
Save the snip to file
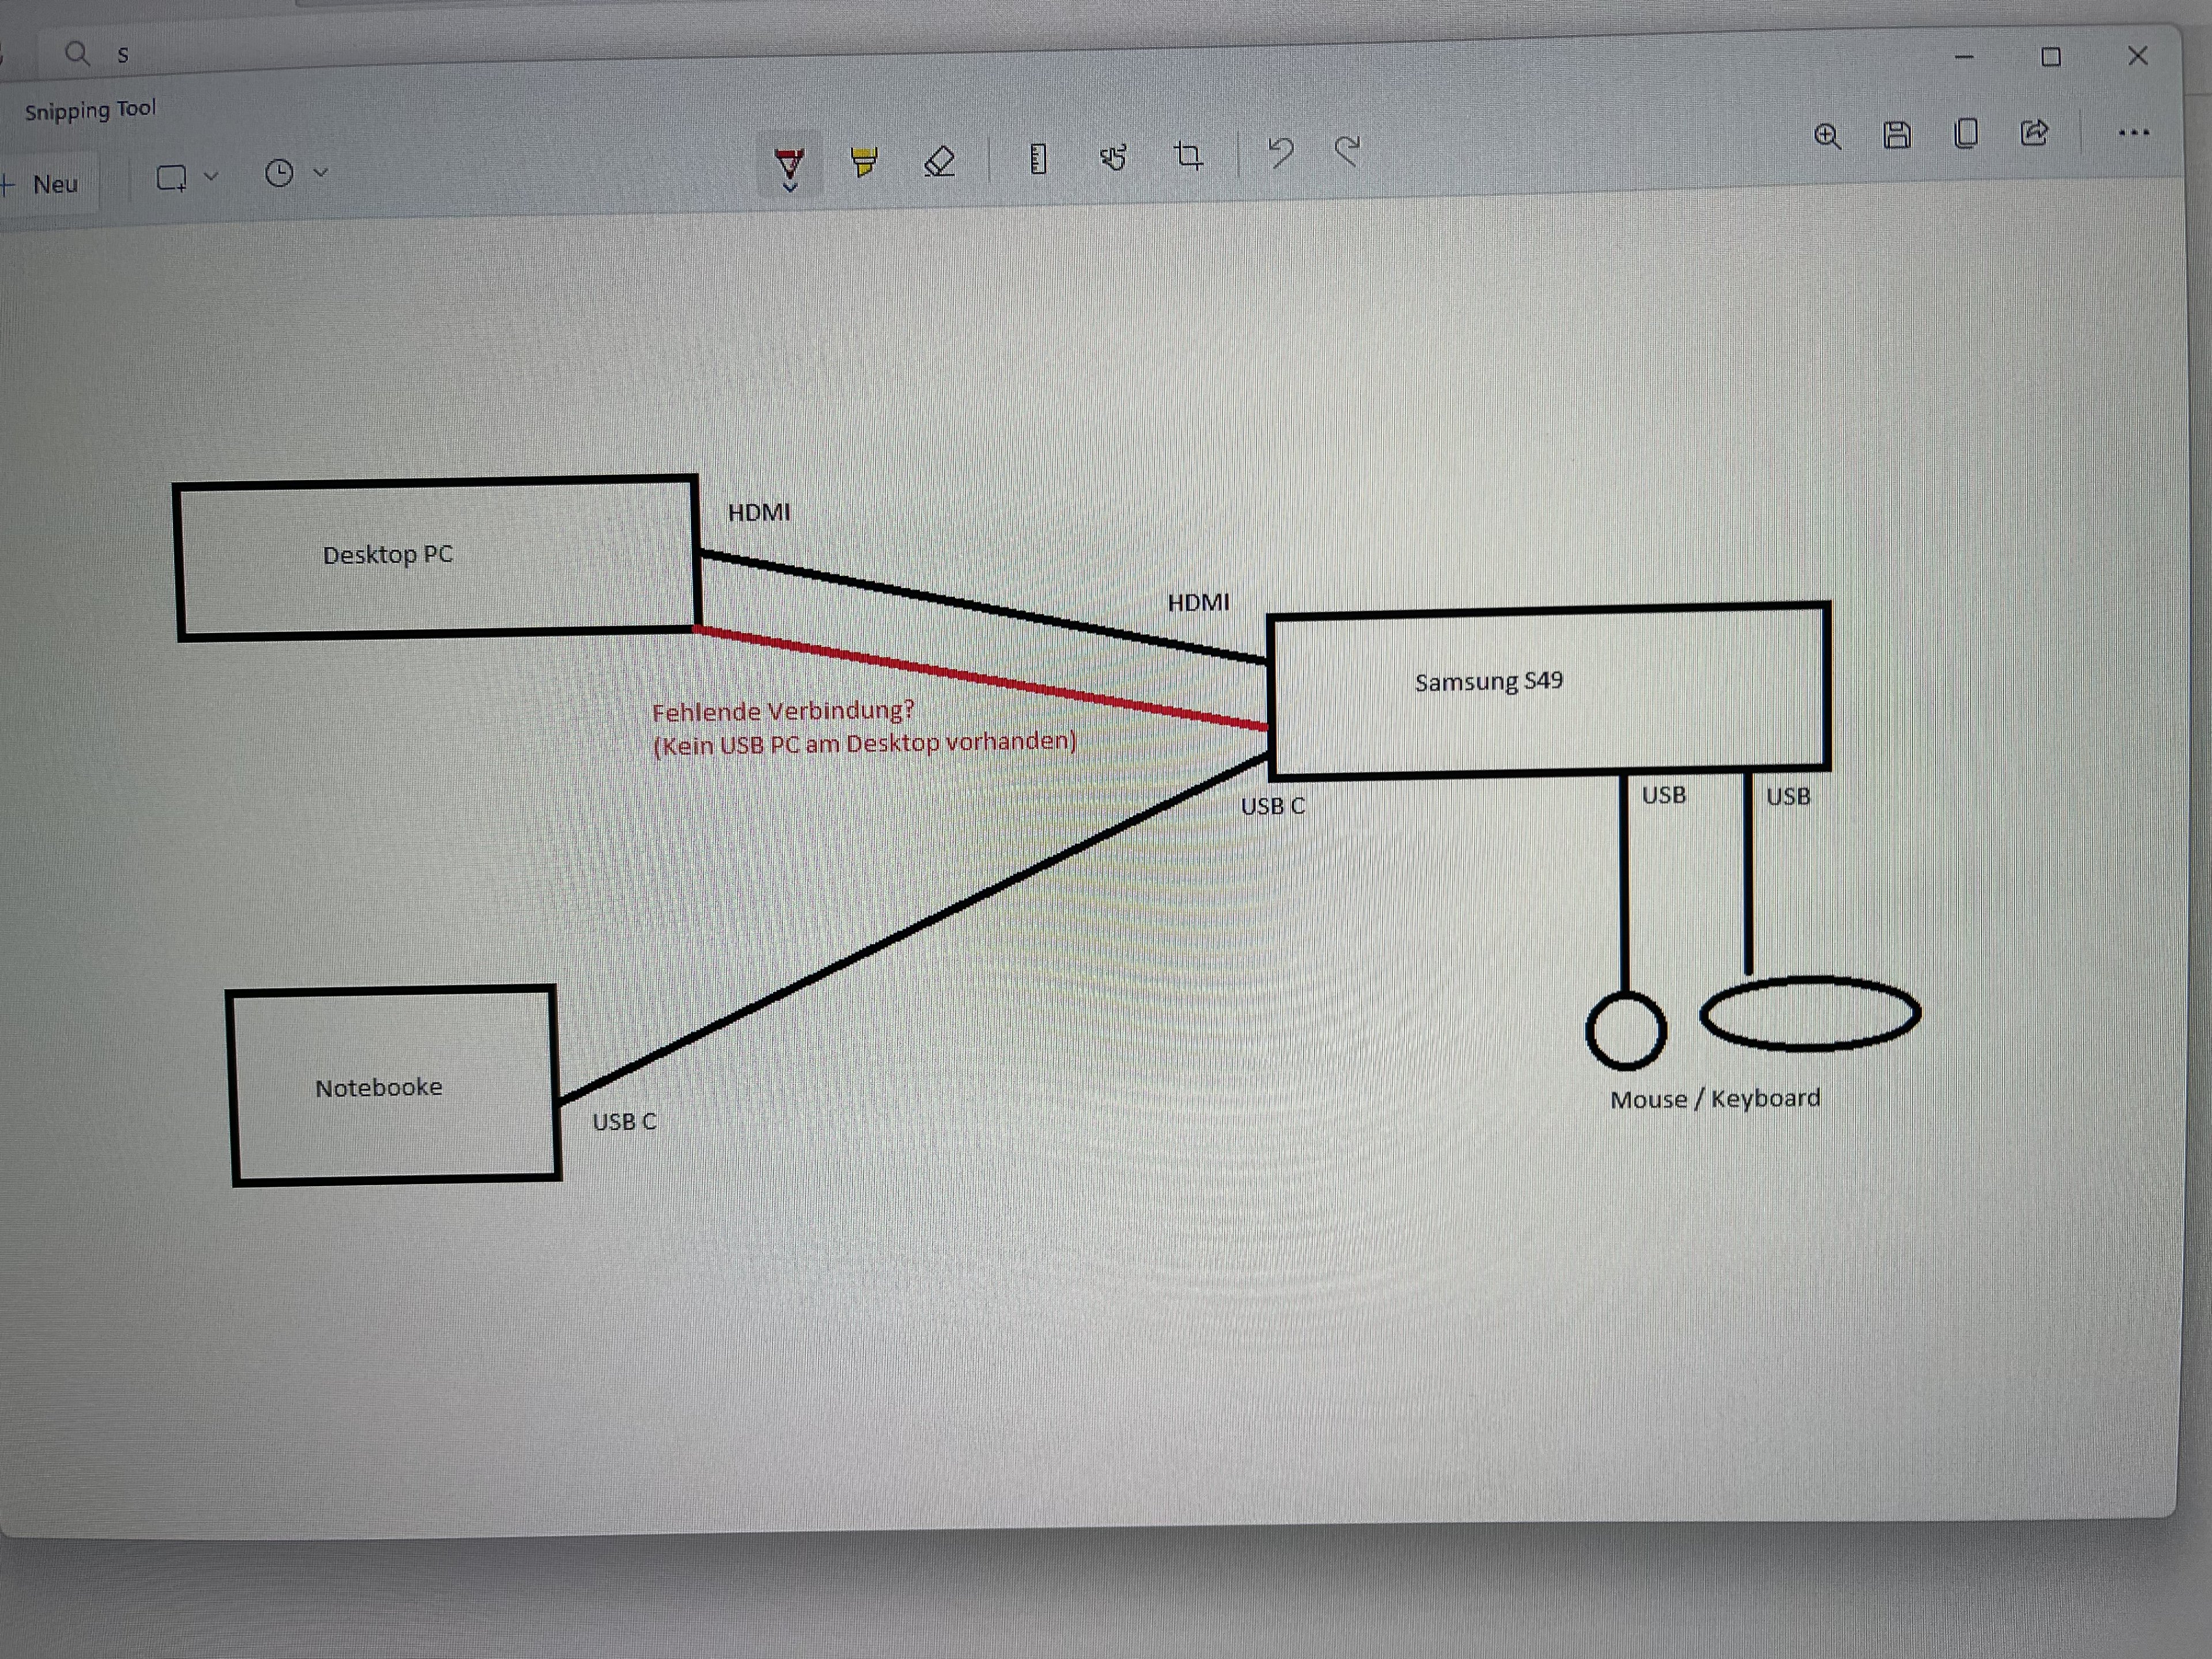pos(1896,135)
